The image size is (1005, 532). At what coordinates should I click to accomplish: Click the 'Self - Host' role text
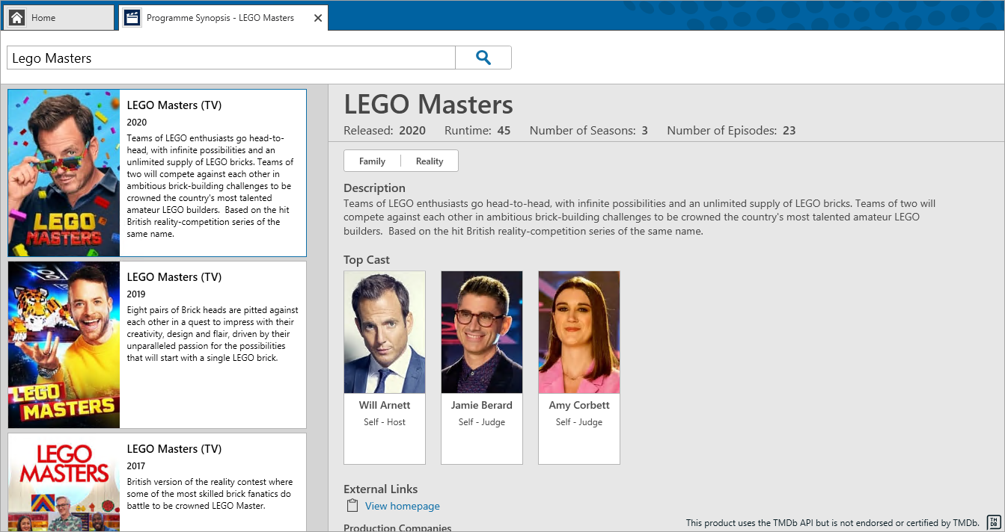[x=385, y=422]
